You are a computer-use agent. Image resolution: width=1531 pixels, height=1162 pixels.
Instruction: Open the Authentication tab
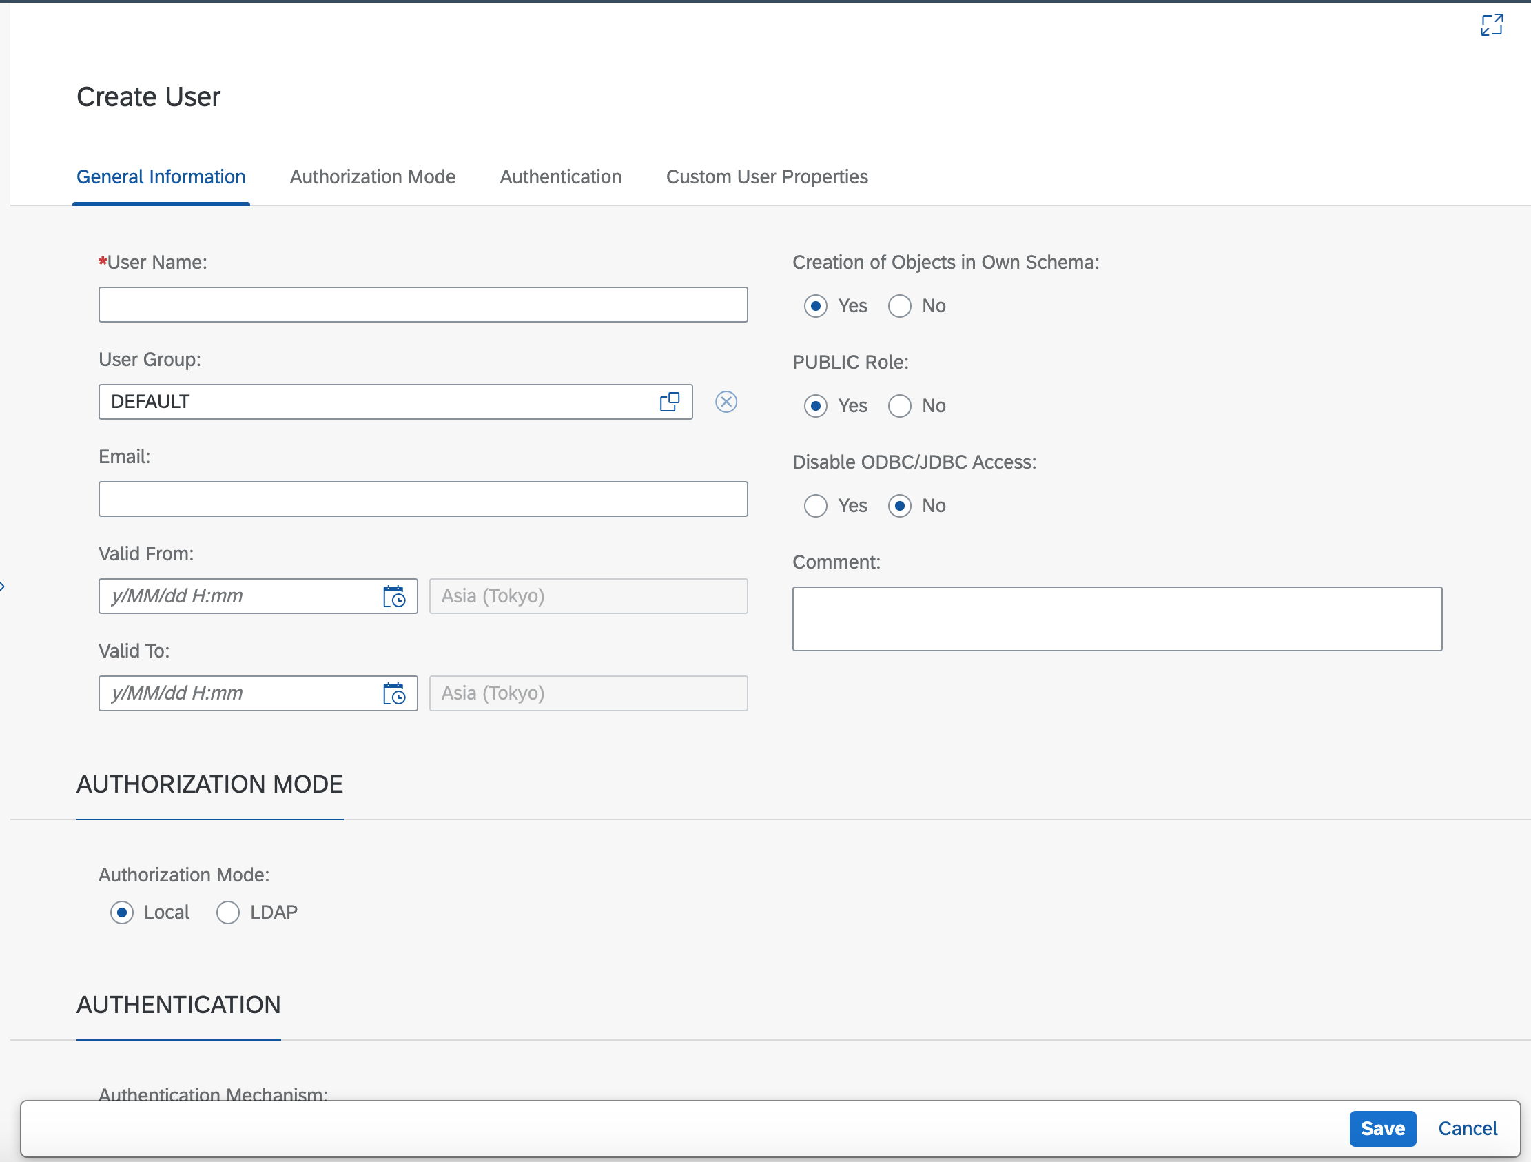(x=561, y=176)
